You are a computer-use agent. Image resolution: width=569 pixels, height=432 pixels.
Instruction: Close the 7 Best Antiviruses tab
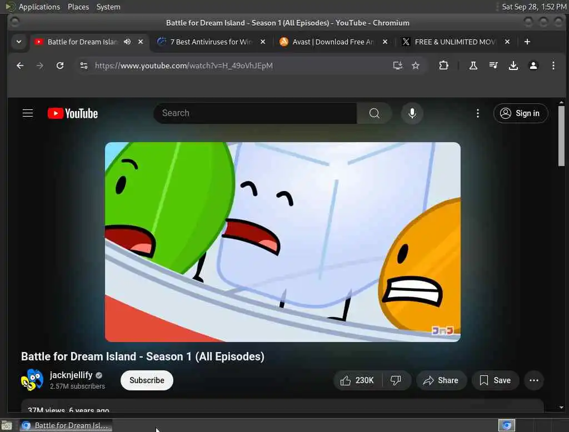pyautogui.click(x=263, y=42)
